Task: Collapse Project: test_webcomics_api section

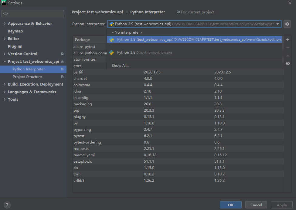Action: point(5,62)
